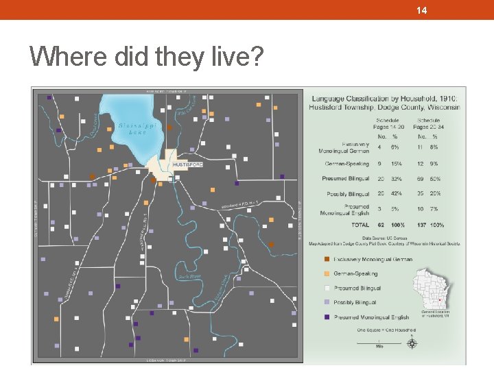Click the slide number 14
Image resolution: width=494 pixels, height=370 pixels.
coord(421,10)
